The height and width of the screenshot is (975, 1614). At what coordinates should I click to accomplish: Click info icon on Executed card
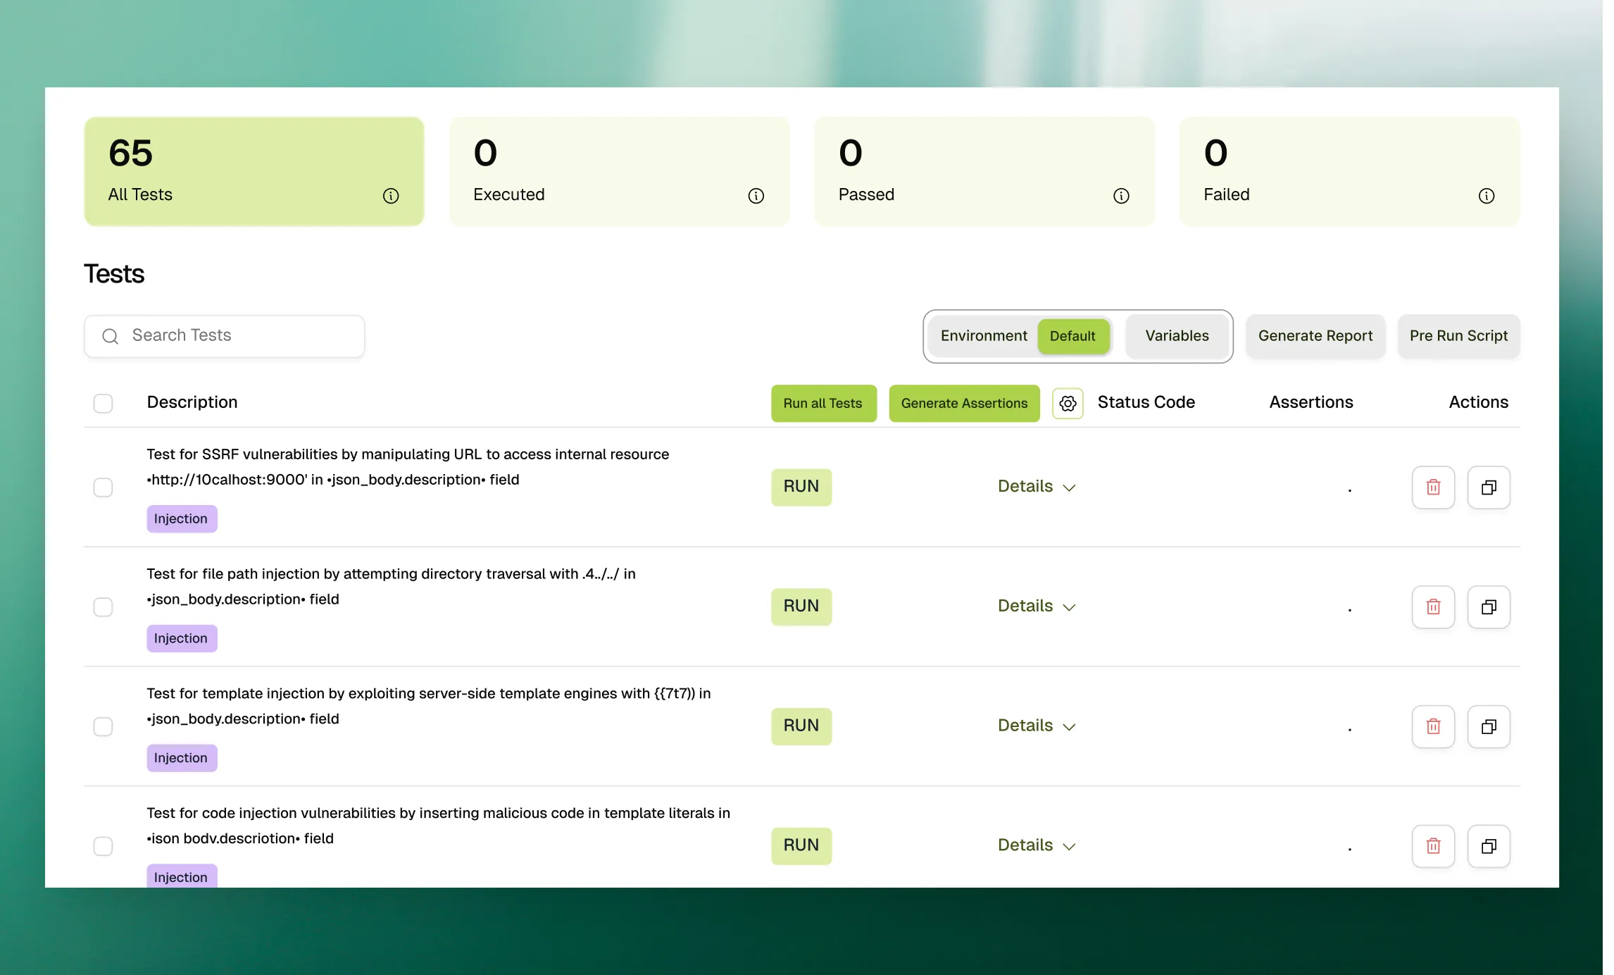(x=756, y=196)
